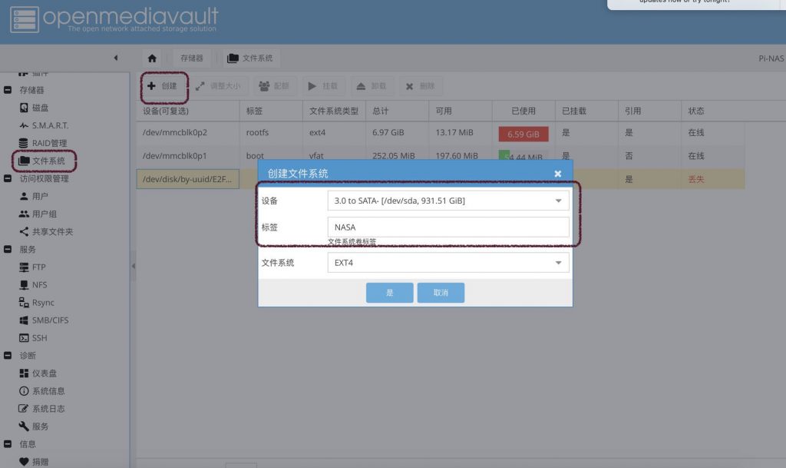Viewport: 786px width, 468px height.
Task: Open 共享文件夹 shared folders
Action: (51, 232)
